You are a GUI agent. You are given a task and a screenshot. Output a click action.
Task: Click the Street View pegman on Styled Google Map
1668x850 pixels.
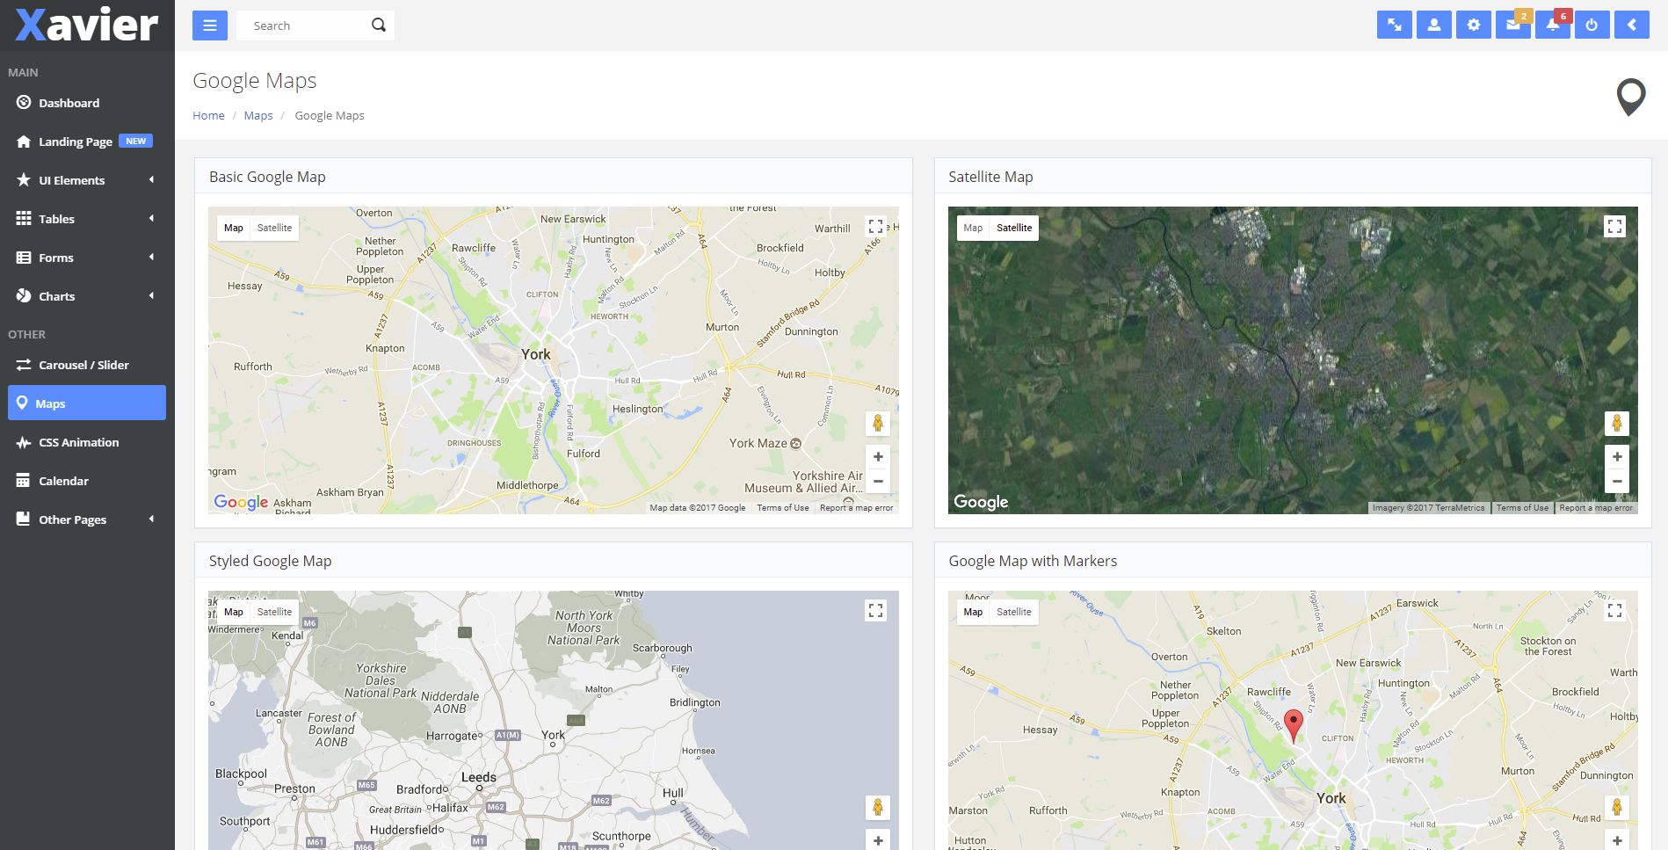click(x=877, y=808)
